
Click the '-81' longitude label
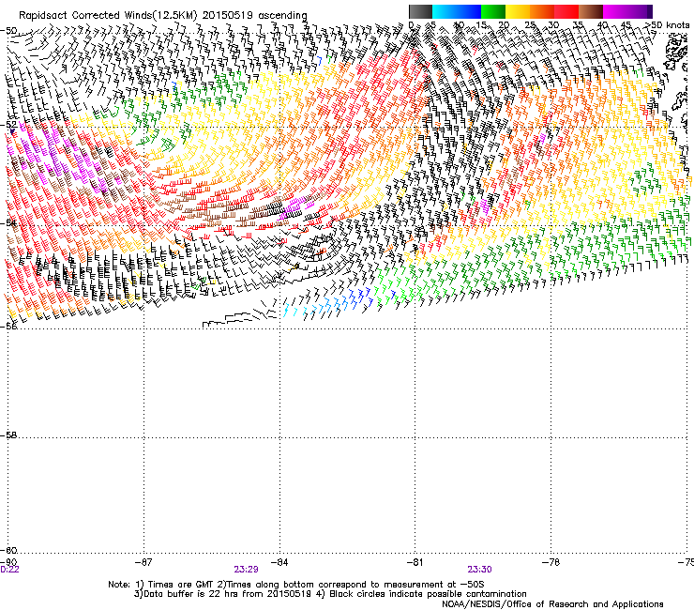pos(415,562)
